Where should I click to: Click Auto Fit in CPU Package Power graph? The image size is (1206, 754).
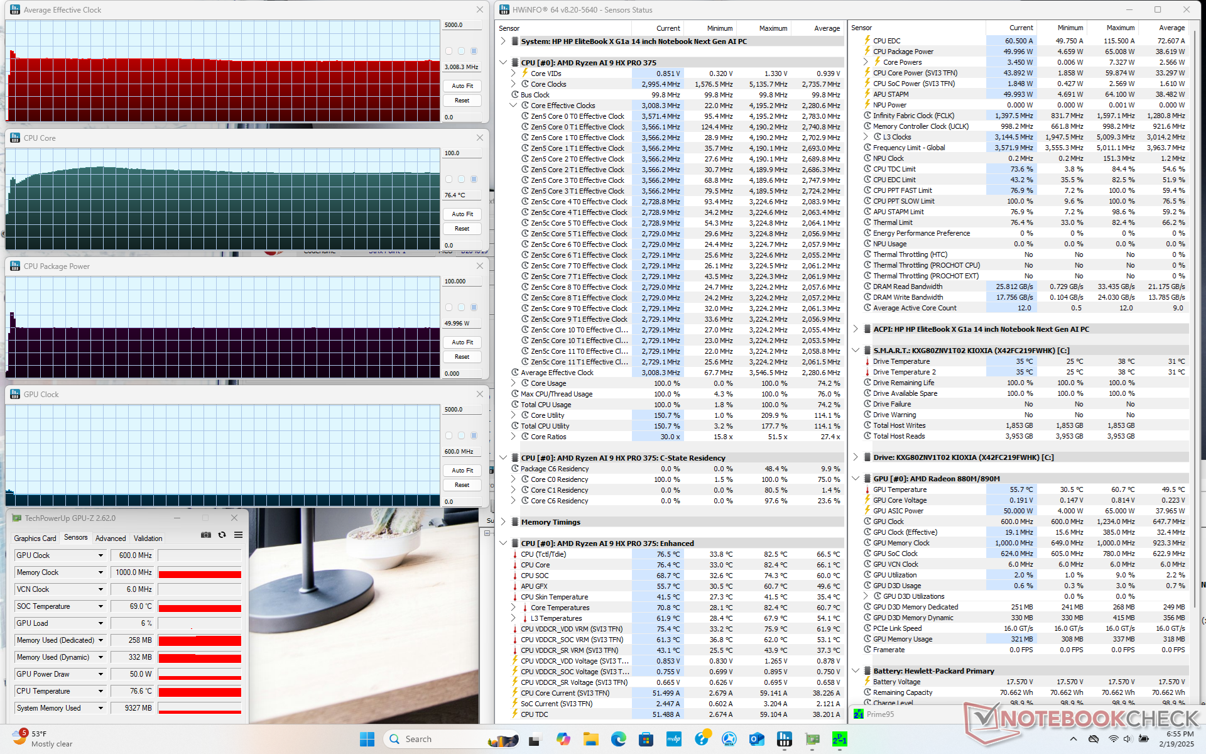tap(462, 342)
